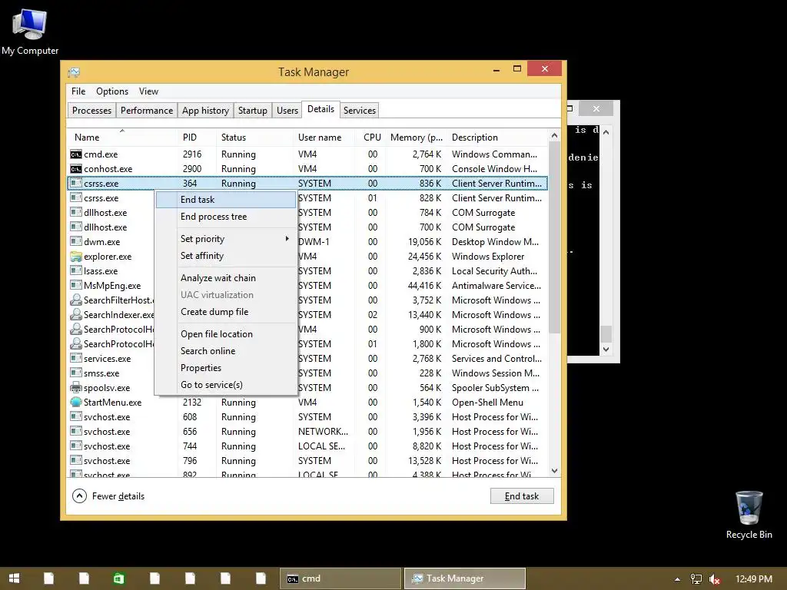Click the green taskbar icon

(x=119, y=578)
